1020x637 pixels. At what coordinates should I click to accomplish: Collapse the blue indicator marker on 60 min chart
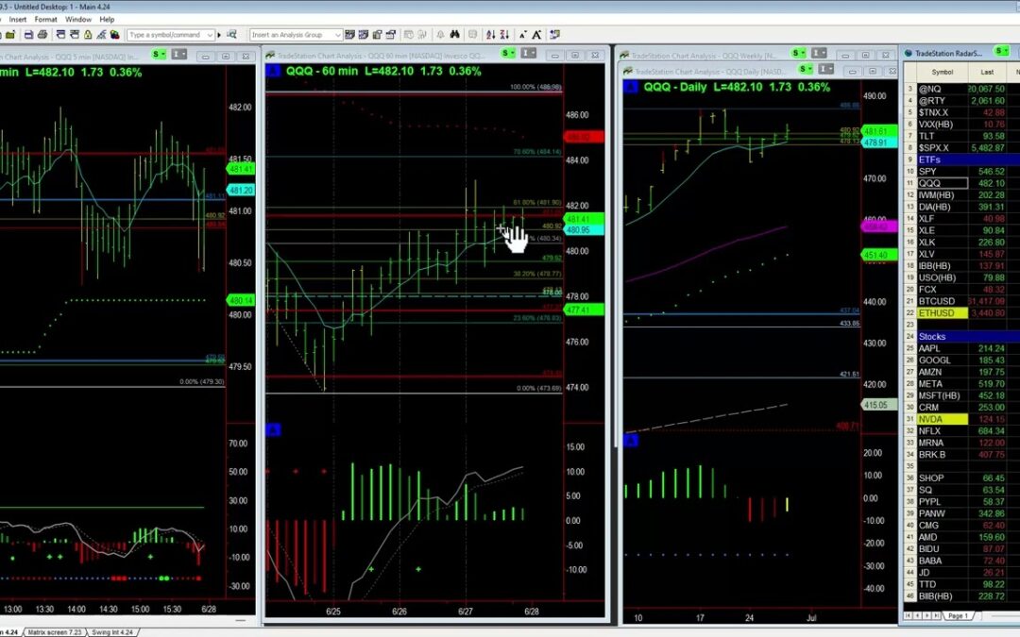coord(273,429)
